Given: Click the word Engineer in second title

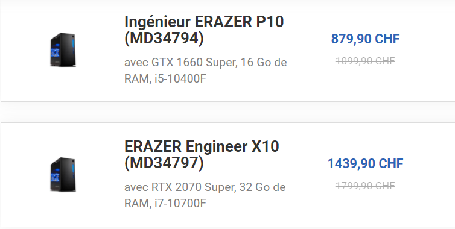Looking at the screenshot, I should (x=217, y=146).
